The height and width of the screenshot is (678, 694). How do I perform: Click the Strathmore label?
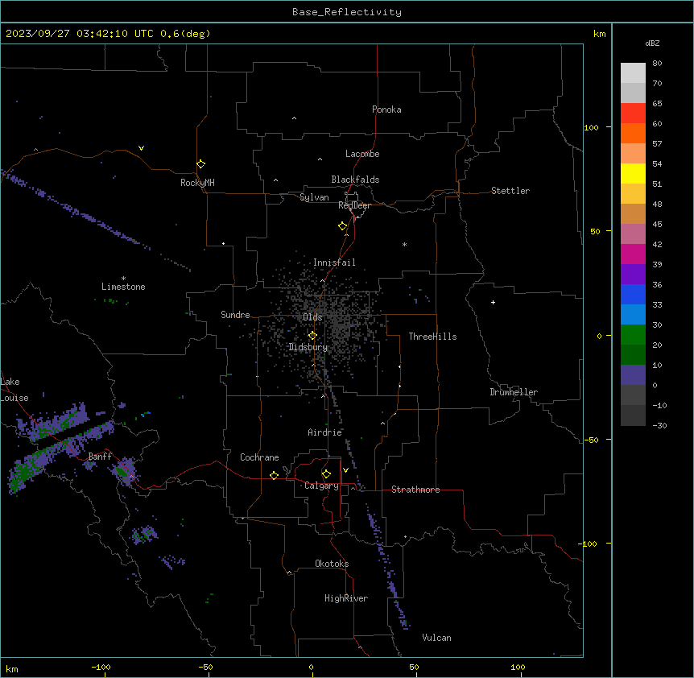(415, 490)
